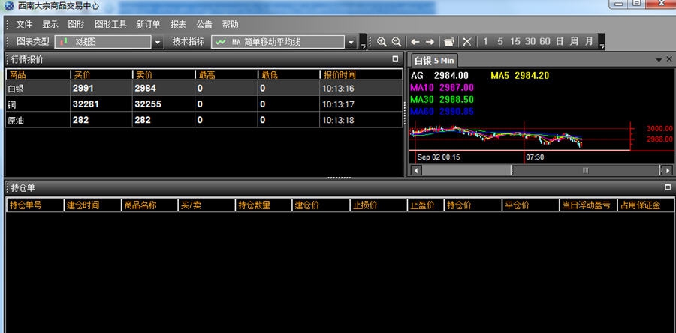Select the 日 daily timeframe
Screen dimensions: 676x333
pos(560,42)
